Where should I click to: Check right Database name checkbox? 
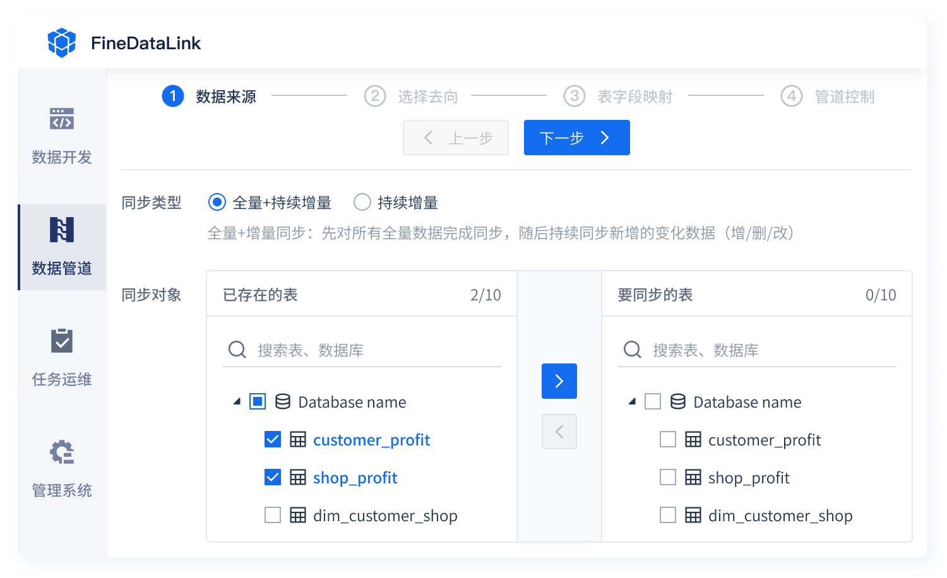[x=653, y=401]
